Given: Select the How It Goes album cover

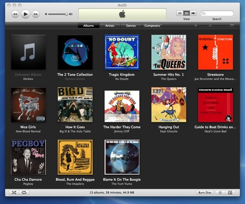Looking at the screenshot, I should tap(75, 104).
